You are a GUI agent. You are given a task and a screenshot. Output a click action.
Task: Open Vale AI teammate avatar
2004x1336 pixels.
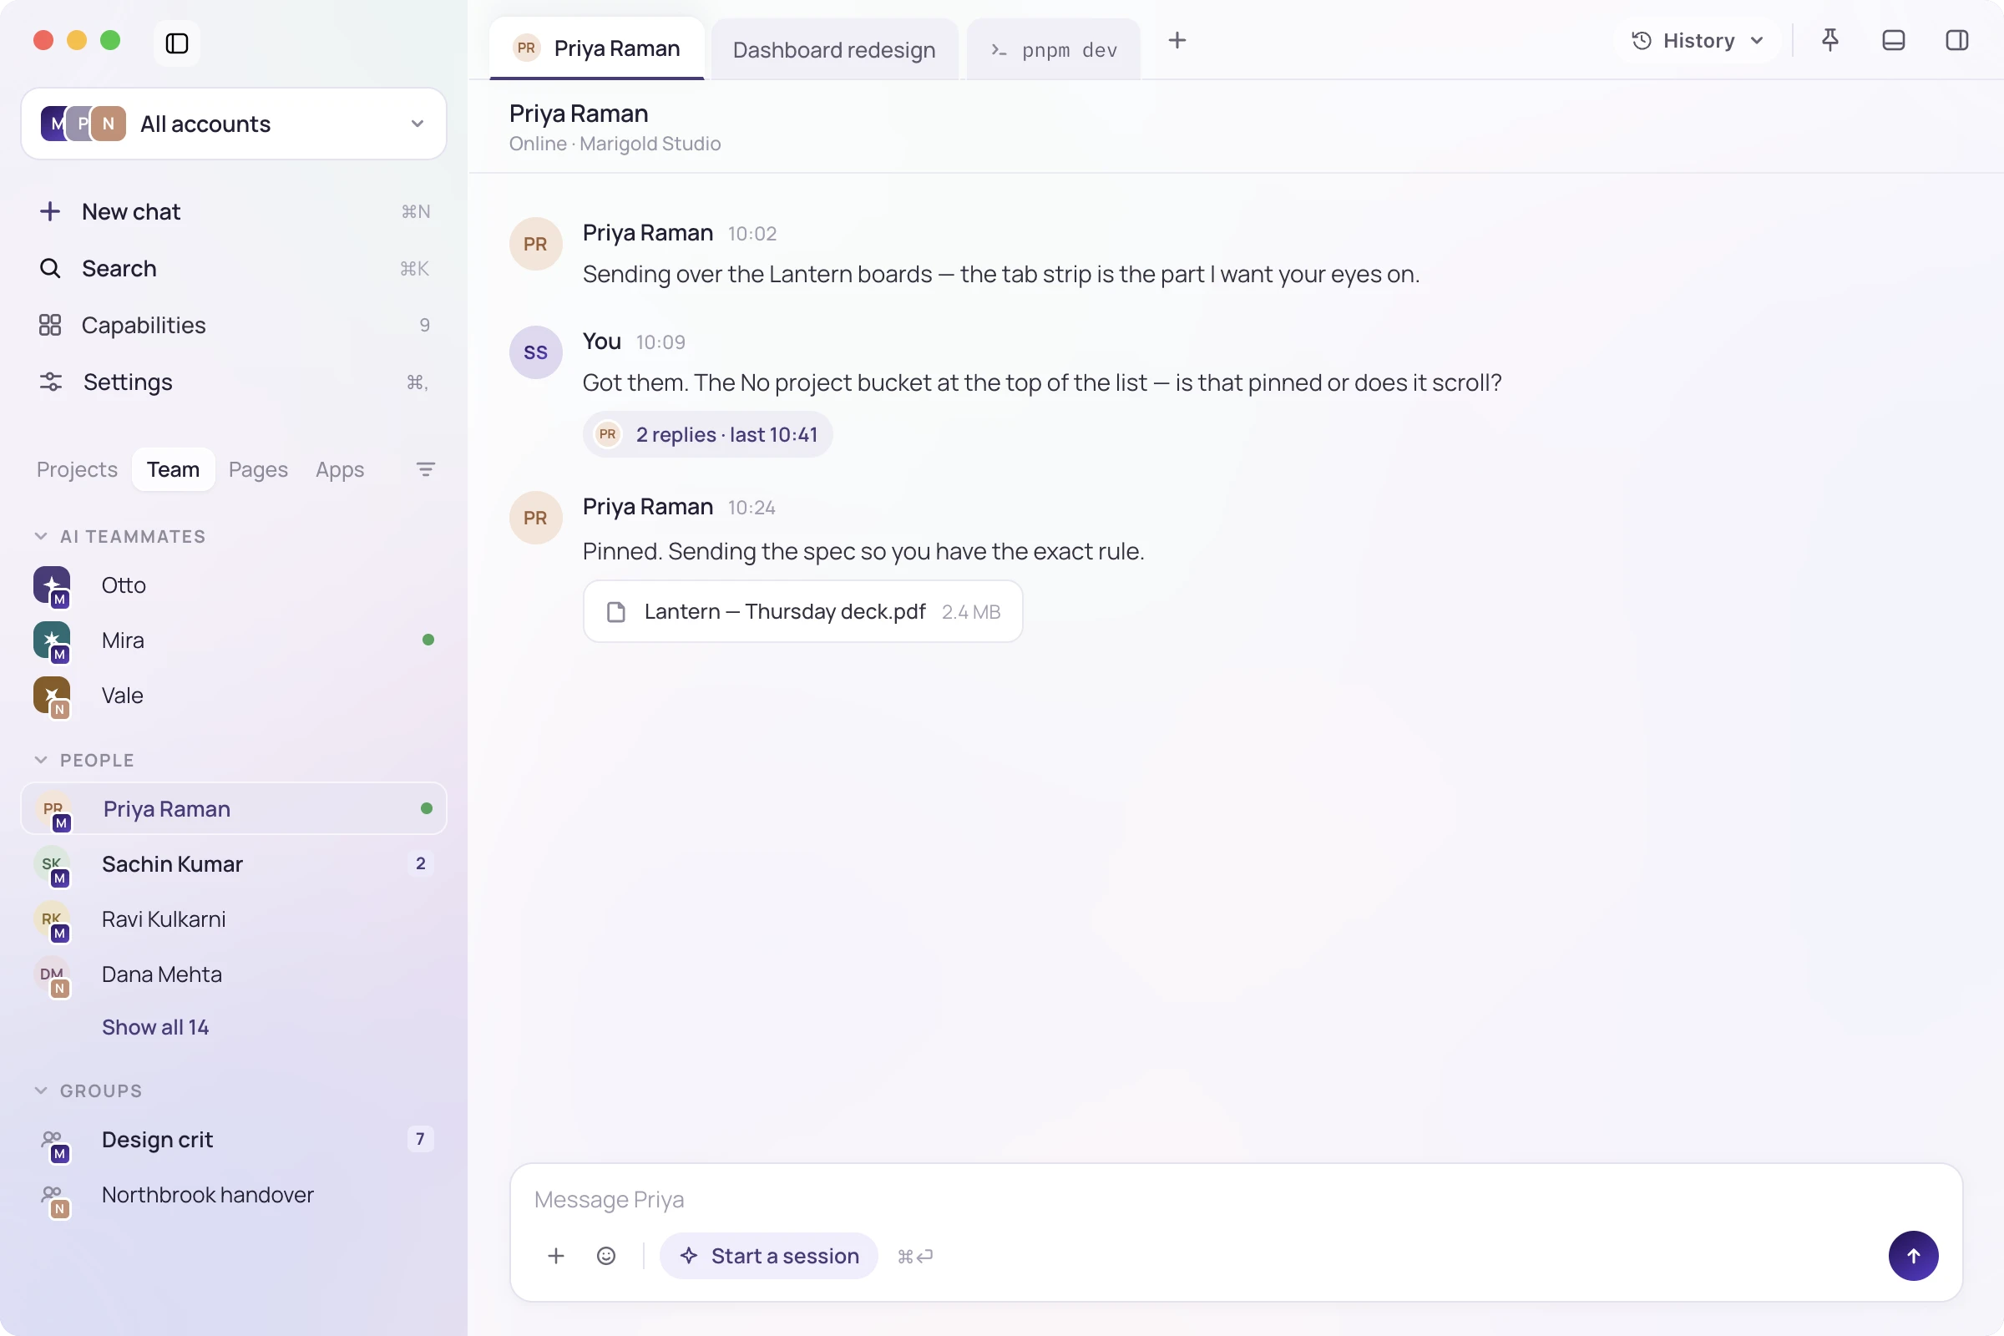click(x=52, y=696)
